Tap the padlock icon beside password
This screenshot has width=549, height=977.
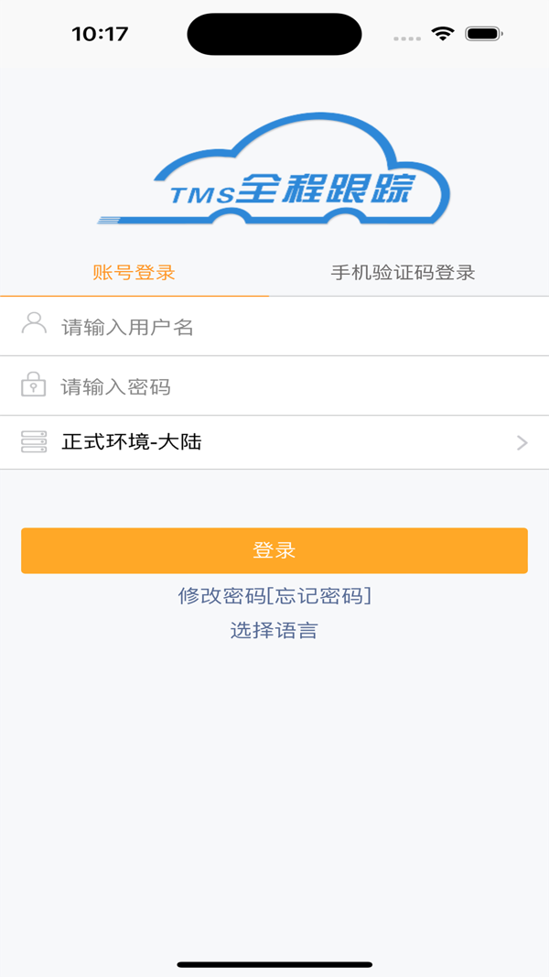[x=34, y=385]
